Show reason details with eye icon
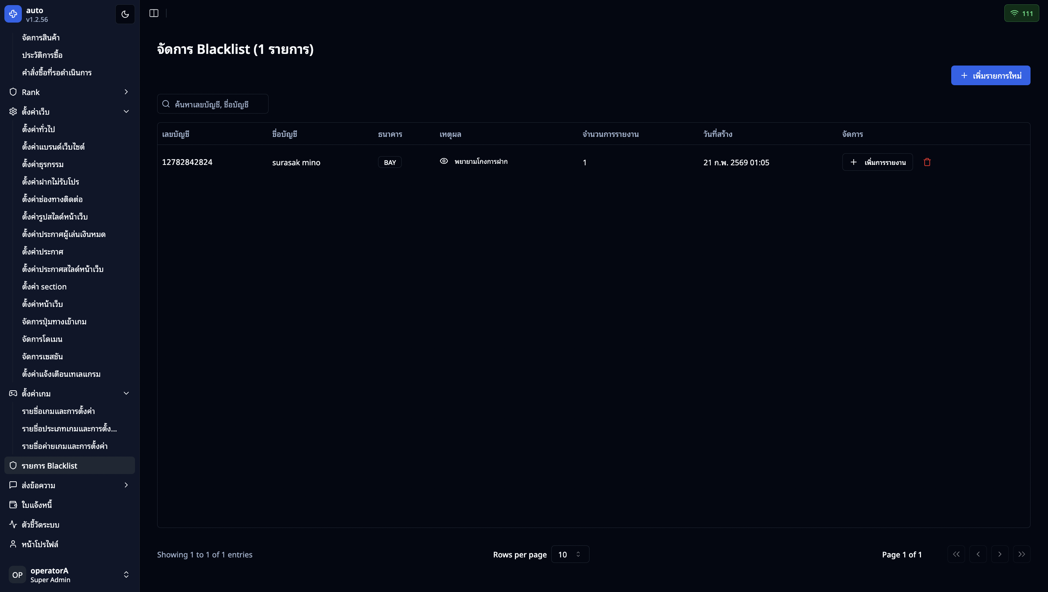This screenshot has height=592, width=1048. 444,161
